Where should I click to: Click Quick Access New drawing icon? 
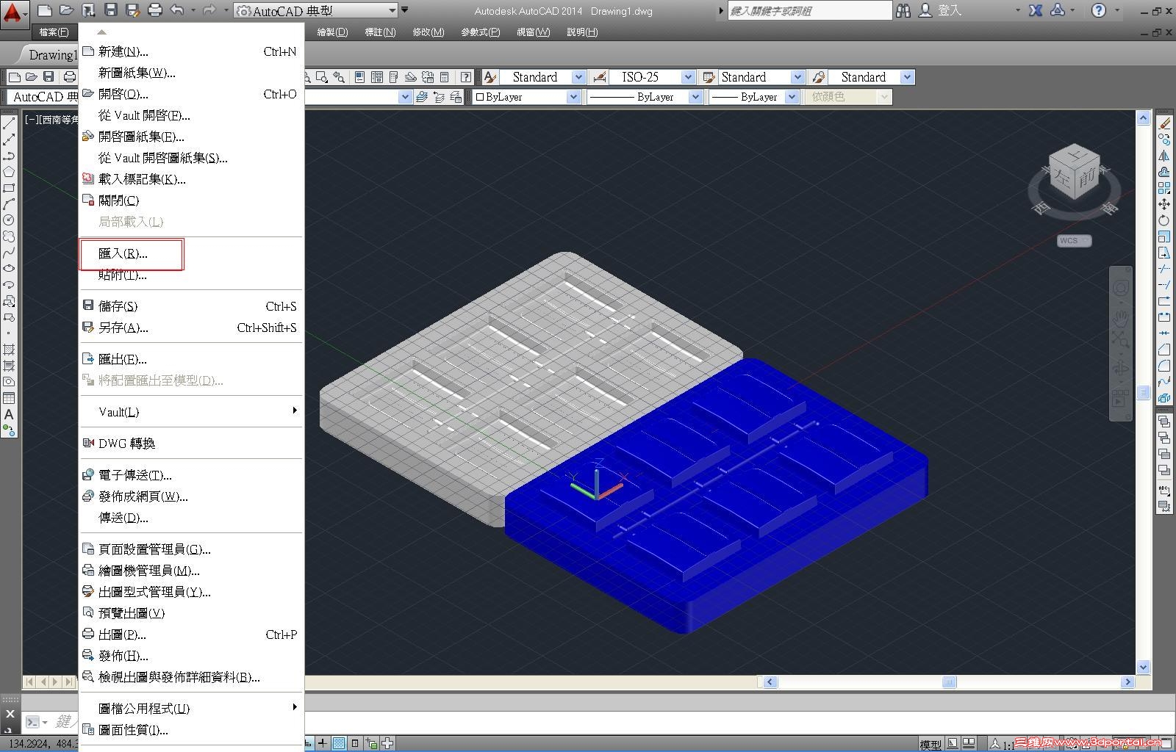[x=45, y=10]
